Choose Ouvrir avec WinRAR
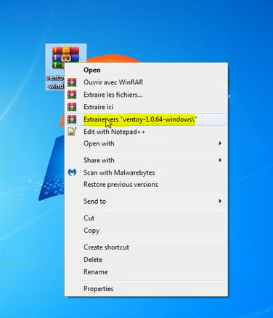Viewport: 273px width, 318px height. (x=146, y=82)
